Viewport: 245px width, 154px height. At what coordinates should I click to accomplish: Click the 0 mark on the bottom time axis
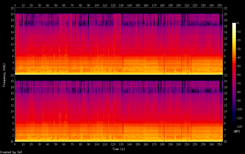15,144
